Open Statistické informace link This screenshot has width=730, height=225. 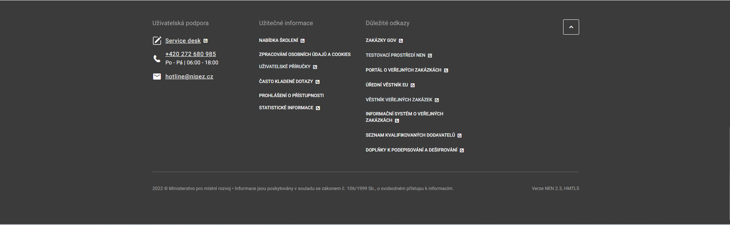click(286, 108)
